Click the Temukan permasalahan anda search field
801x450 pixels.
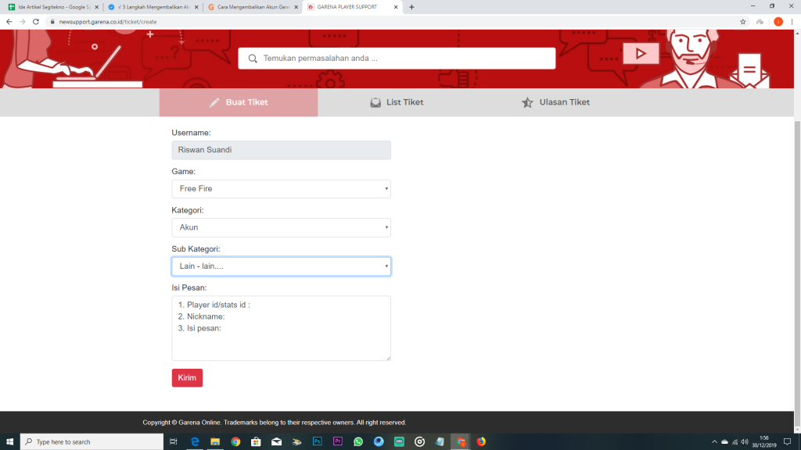pos(397,58)
